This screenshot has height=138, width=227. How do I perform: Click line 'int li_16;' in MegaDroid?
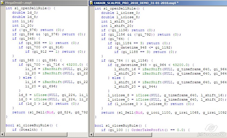coord(23,21)
